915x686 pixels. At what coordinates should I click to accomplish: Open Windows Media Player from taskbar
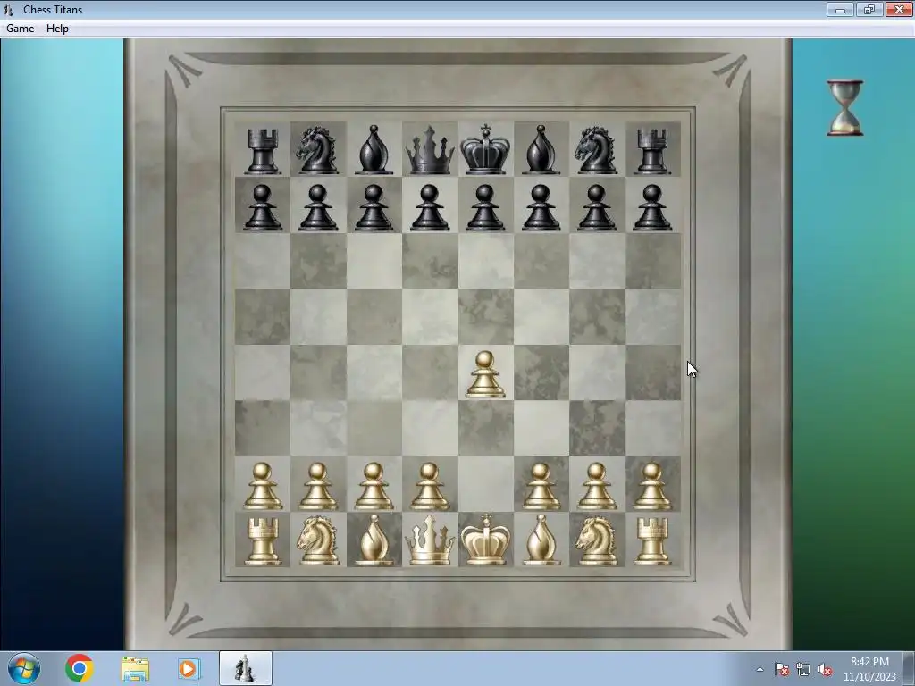click(189, 668)
